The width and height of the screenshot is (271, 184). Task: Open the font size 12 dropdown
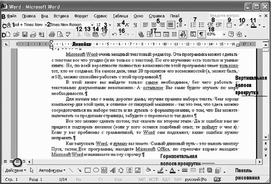tap(110, 25)
